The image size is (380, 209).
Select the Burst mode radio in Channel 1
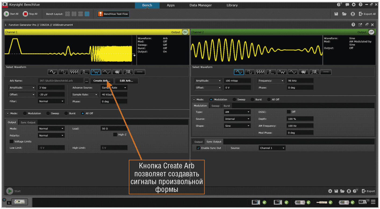66,113
